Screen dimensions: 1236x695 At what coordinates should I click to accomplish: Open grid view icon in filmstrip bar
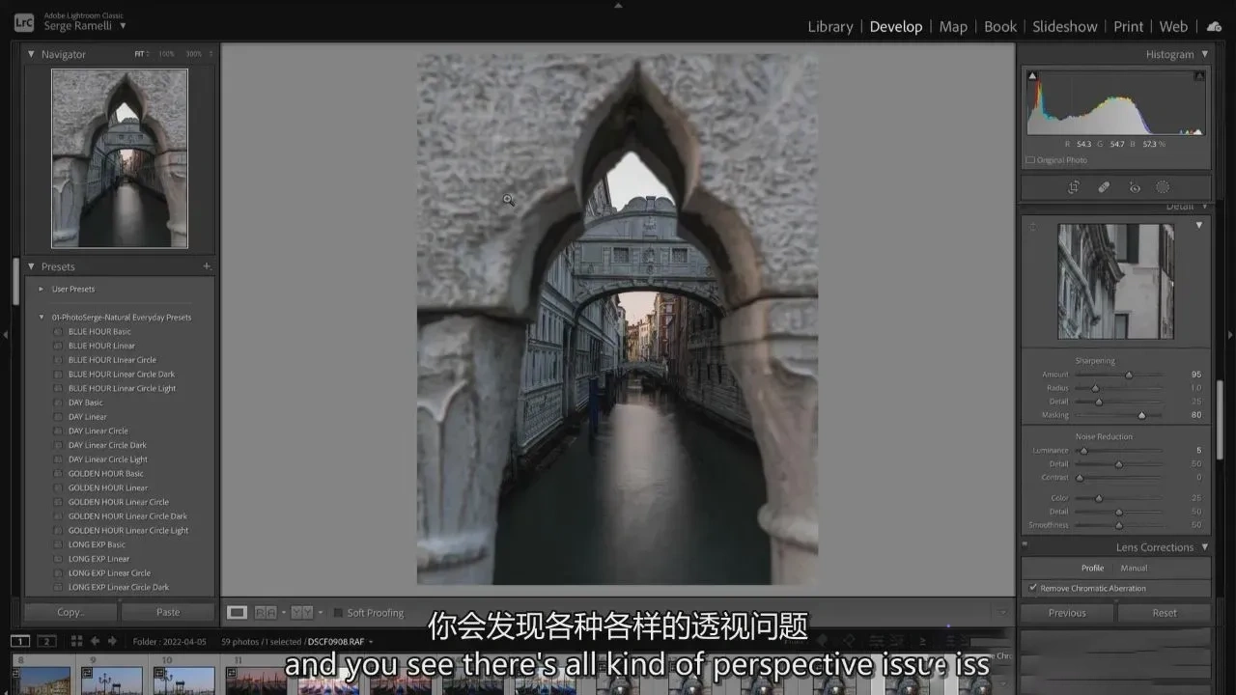pos(76,641)
